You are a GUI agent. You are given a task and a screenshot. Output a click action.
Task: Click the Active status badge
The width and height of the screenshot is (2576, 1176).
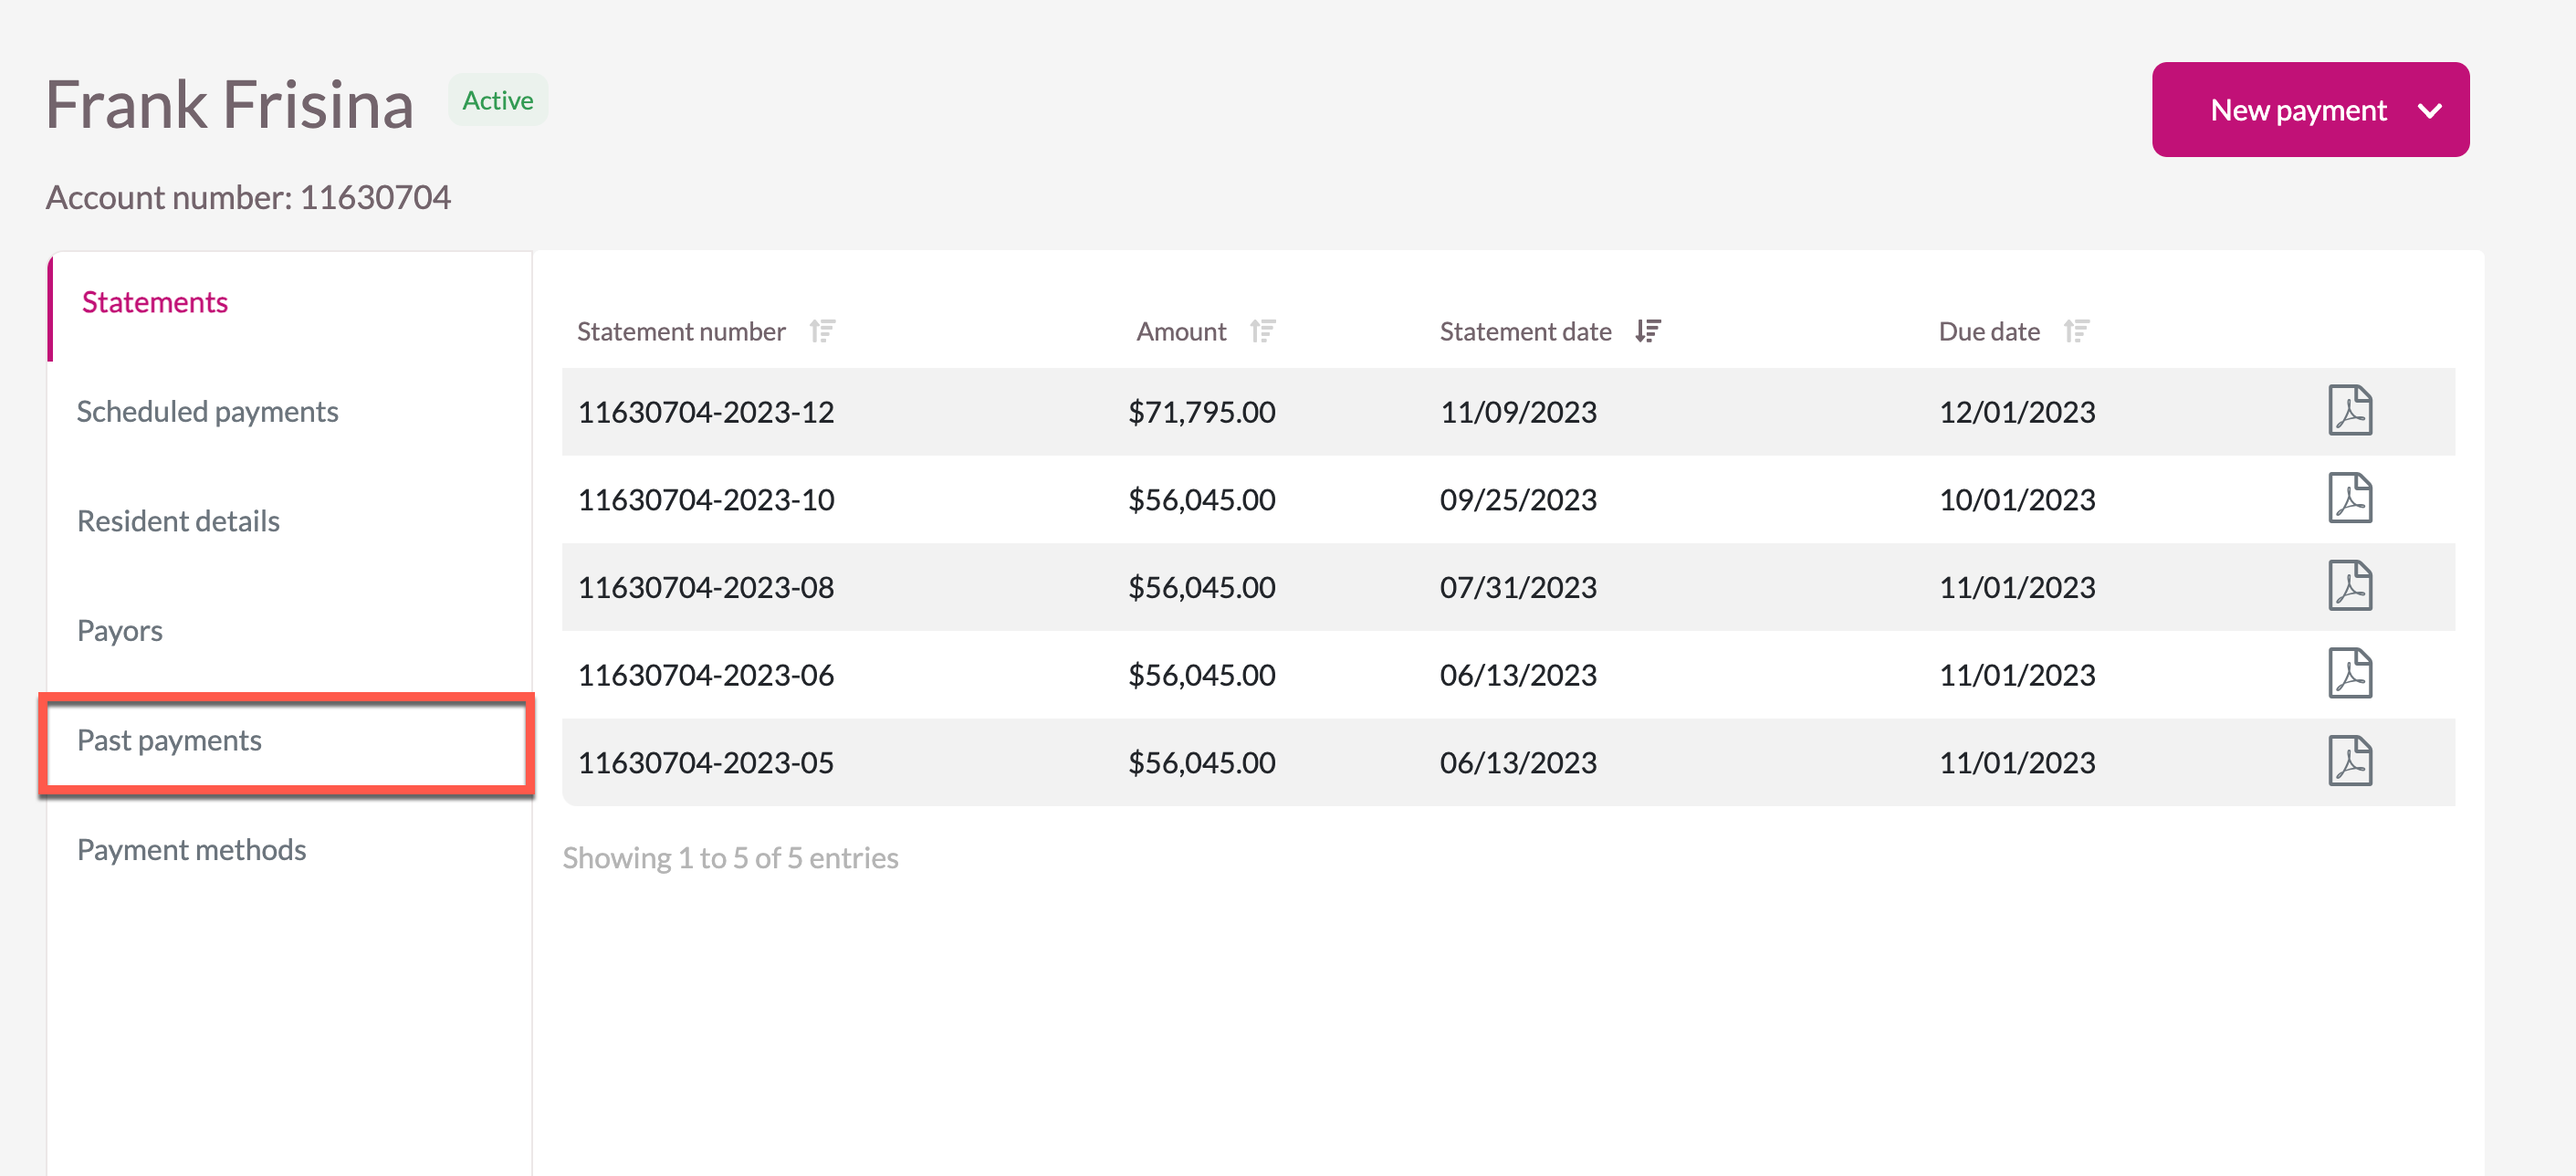click(497, 100)
